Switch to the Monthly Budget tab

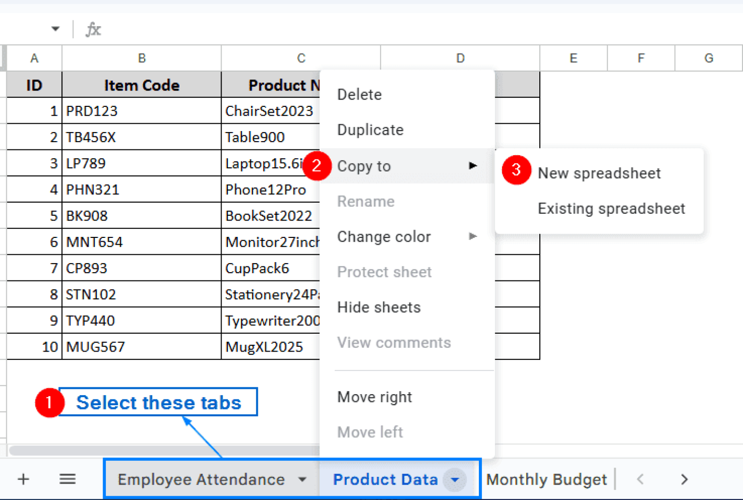coord(546,479)
